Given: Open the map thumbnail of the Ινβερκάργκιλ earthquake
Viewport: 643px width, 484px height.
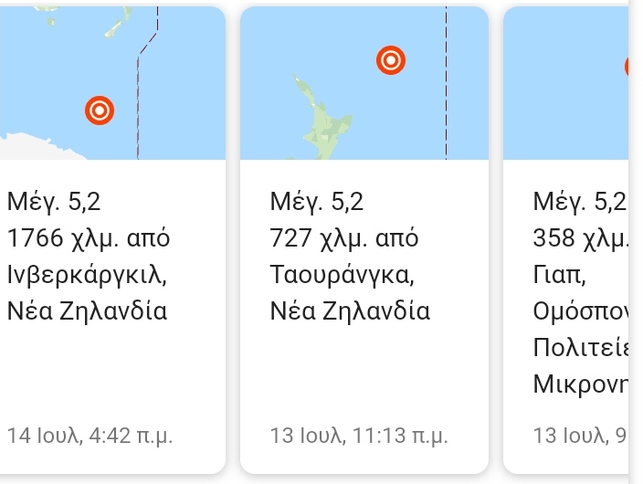Looking at the screenshot, I should click(x=112, y=83).
